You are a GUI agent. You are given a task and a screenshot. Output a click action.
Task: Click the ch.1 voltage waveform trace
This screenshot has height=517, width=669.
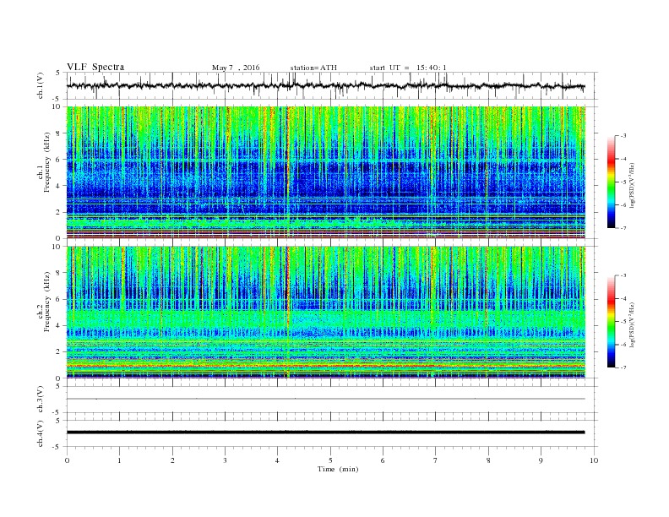coord(325,85)
